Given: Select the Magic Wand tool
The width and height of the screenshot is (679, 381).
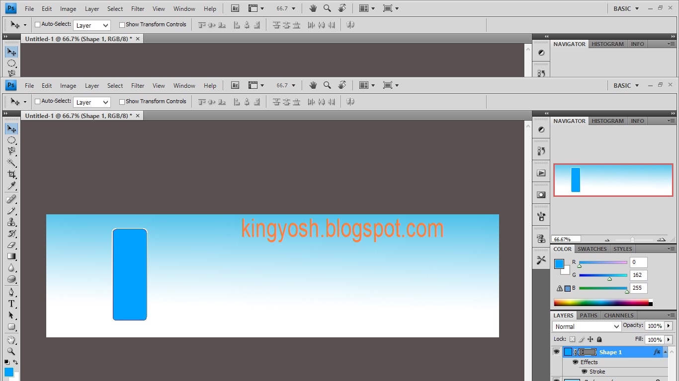Looking at the screenshot, I should click(11, 163).
